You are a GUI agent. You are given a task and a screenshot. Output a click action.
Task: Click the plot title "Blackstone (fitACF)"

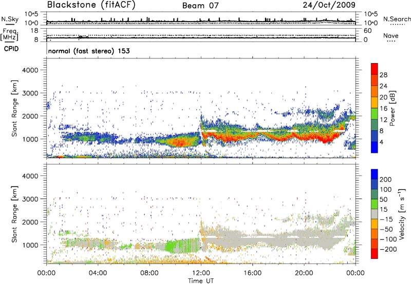[x=91, y=5]
